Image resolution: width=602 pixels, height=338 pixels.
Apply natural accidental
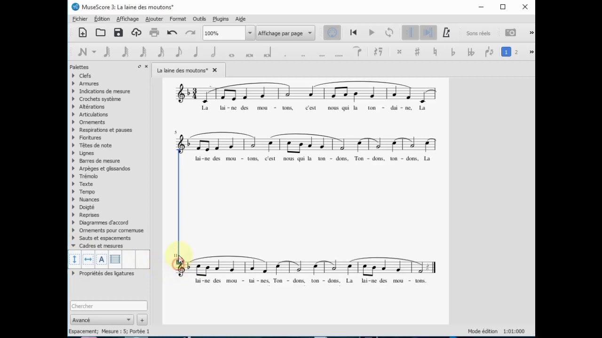435,52
